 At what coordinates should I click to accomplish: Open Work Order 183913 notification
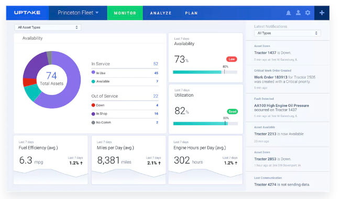pyautogui.click(x=288, y=79)
